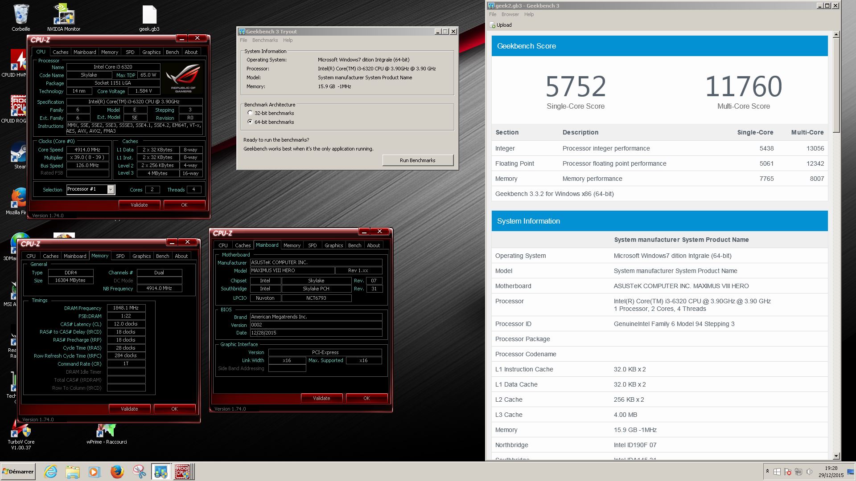Open the Help menu in geek2.gb3 window

point(529,14)
